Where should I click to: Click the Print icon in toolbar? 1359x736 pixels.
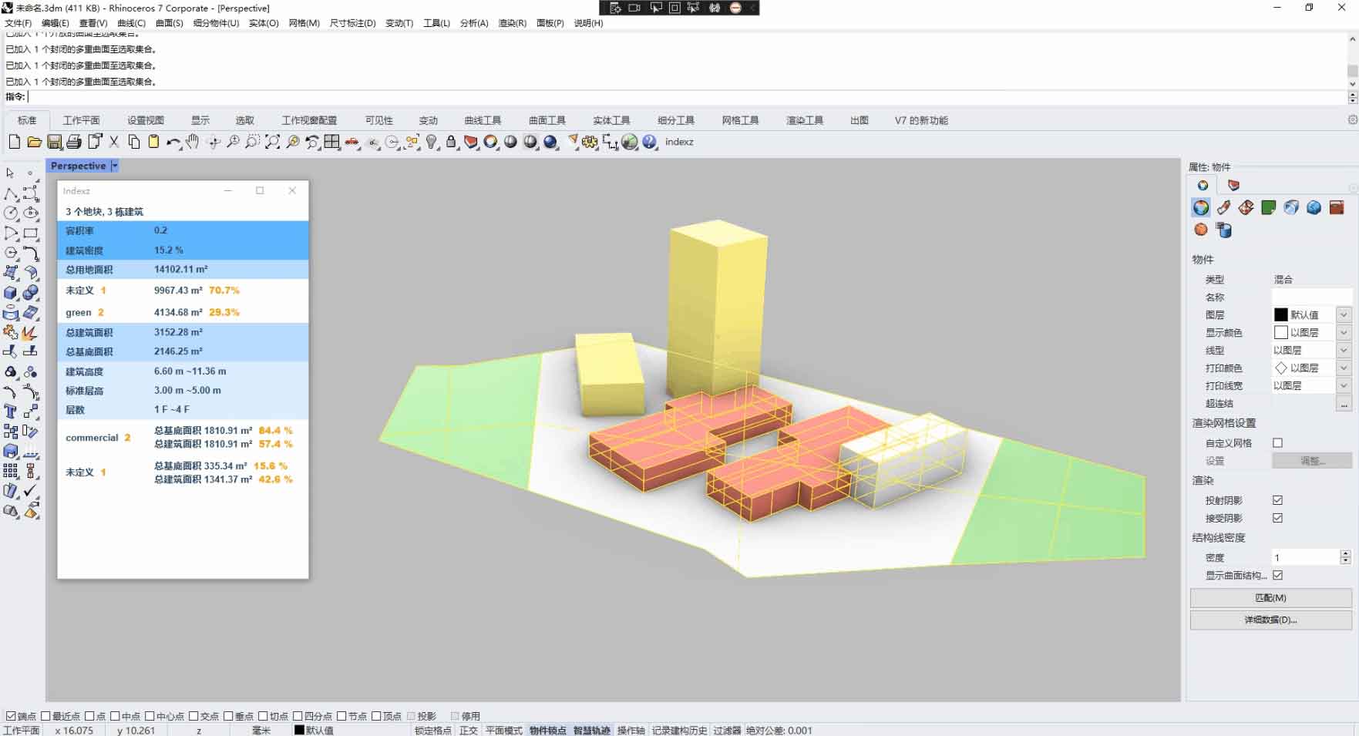74,142
